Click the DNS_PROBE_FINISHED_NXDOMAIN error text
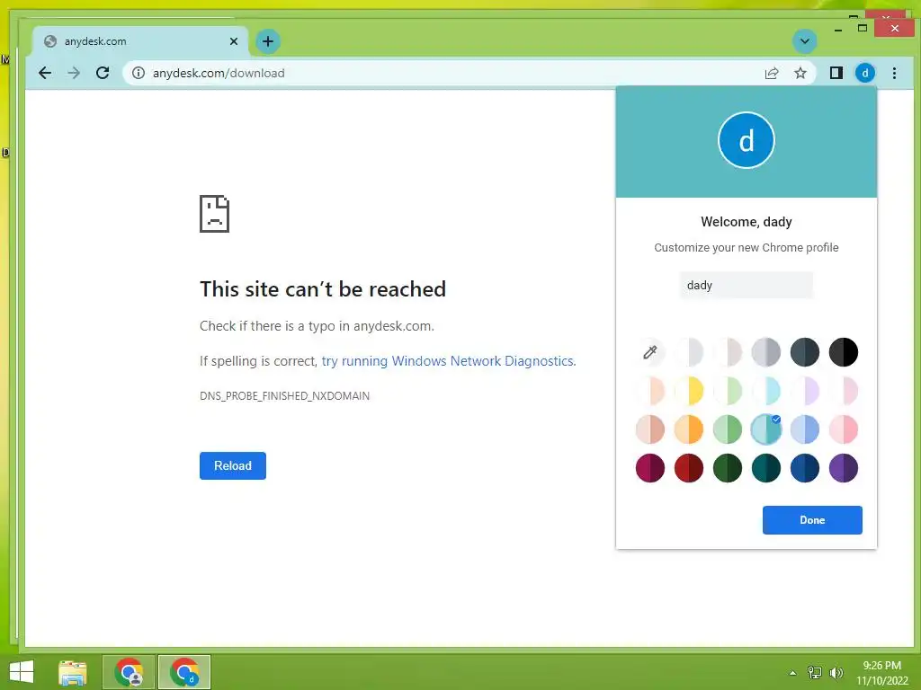 (x=284, y=396)
